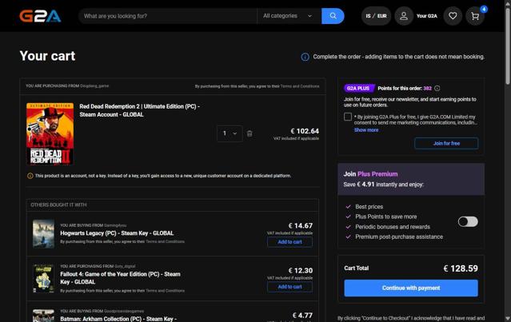Open Red Dead seller's Terms and Conditions link

click(300, 86)
